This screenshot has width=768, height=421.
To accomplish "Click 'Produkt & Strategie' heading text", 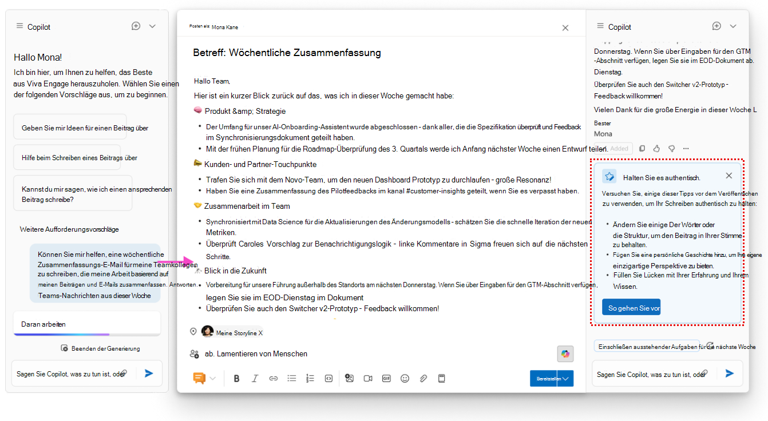I will pyautogui.click(x=245, y=111).
